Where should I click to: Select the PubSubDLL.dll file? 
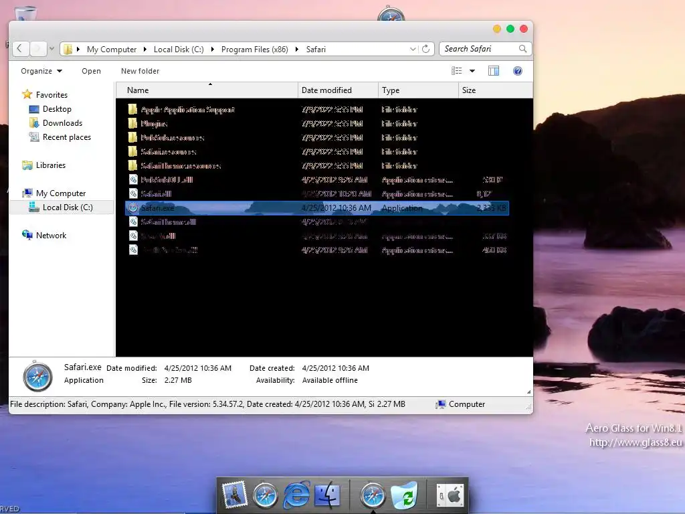point(167,179)
